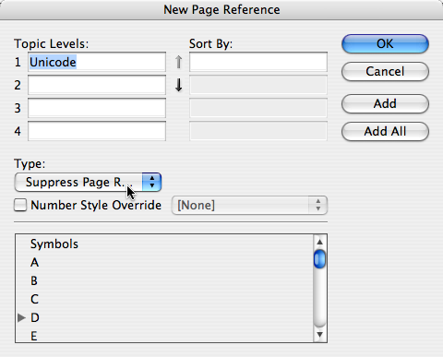Click the move topic level up arrow

178,62
